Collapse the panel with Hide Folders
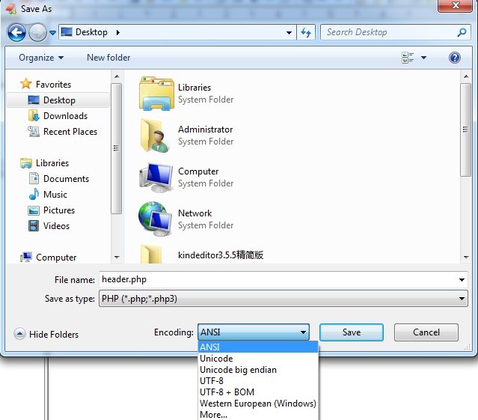The image size is (478, 420). (46, 334)
